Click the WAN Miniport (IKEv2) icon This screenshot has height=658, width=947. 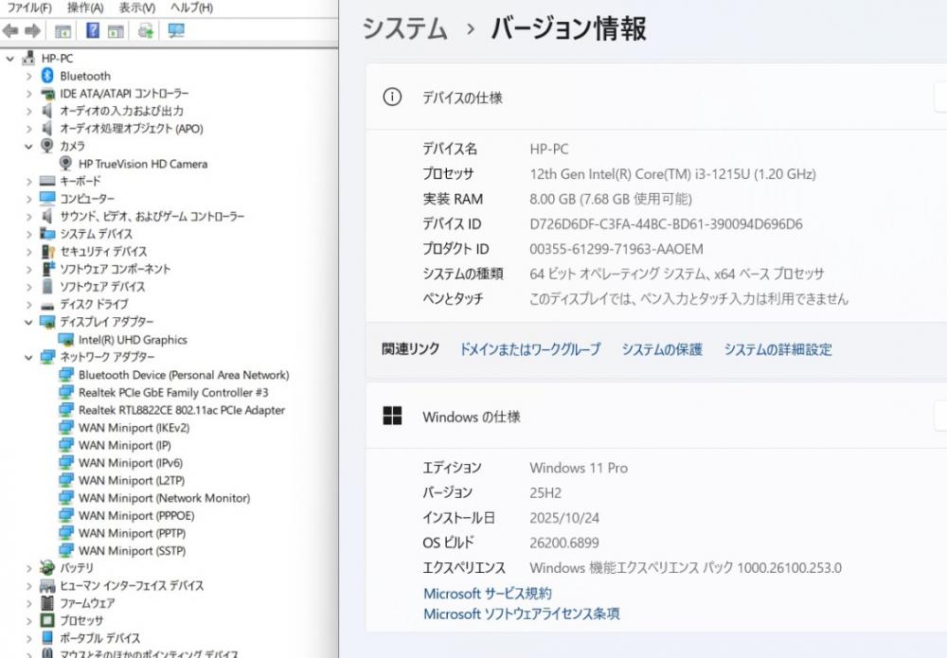tap(66, 427)
